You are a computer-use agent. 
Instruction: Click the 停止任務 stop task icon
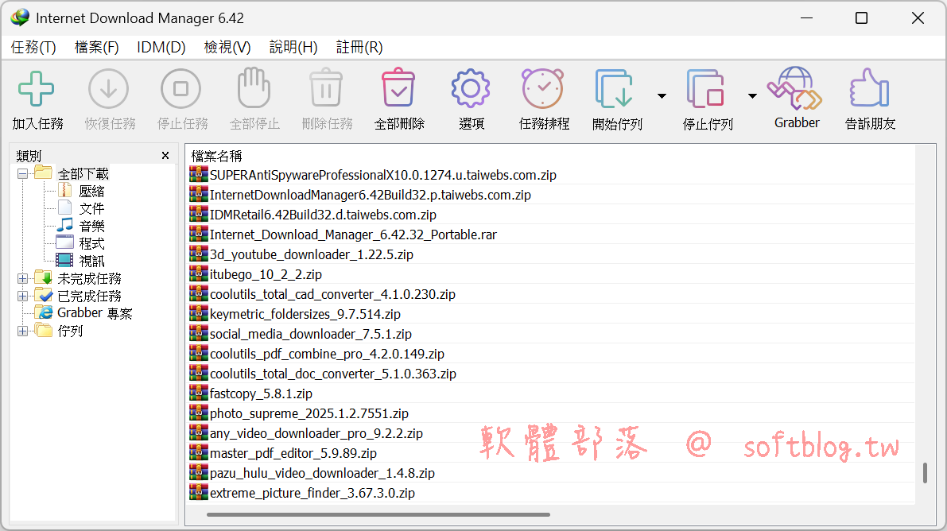pyautogui.click(x=181, y=89)
